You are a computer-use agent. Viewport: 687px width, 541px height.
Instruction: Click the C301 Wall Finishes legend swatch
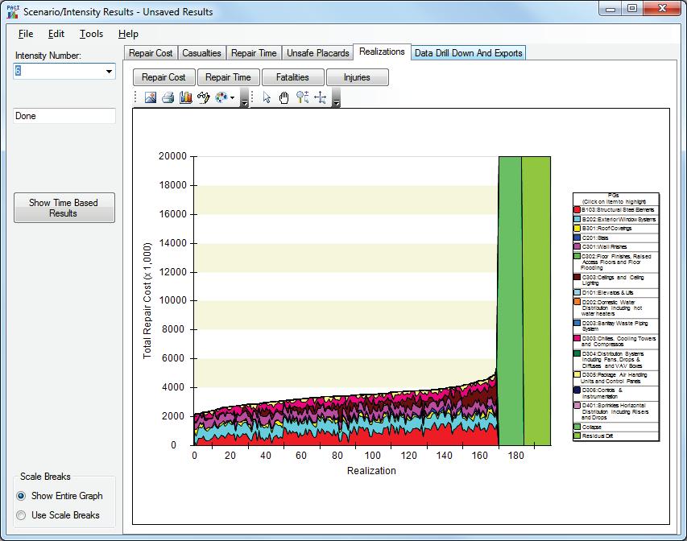[x=577, y=246]
